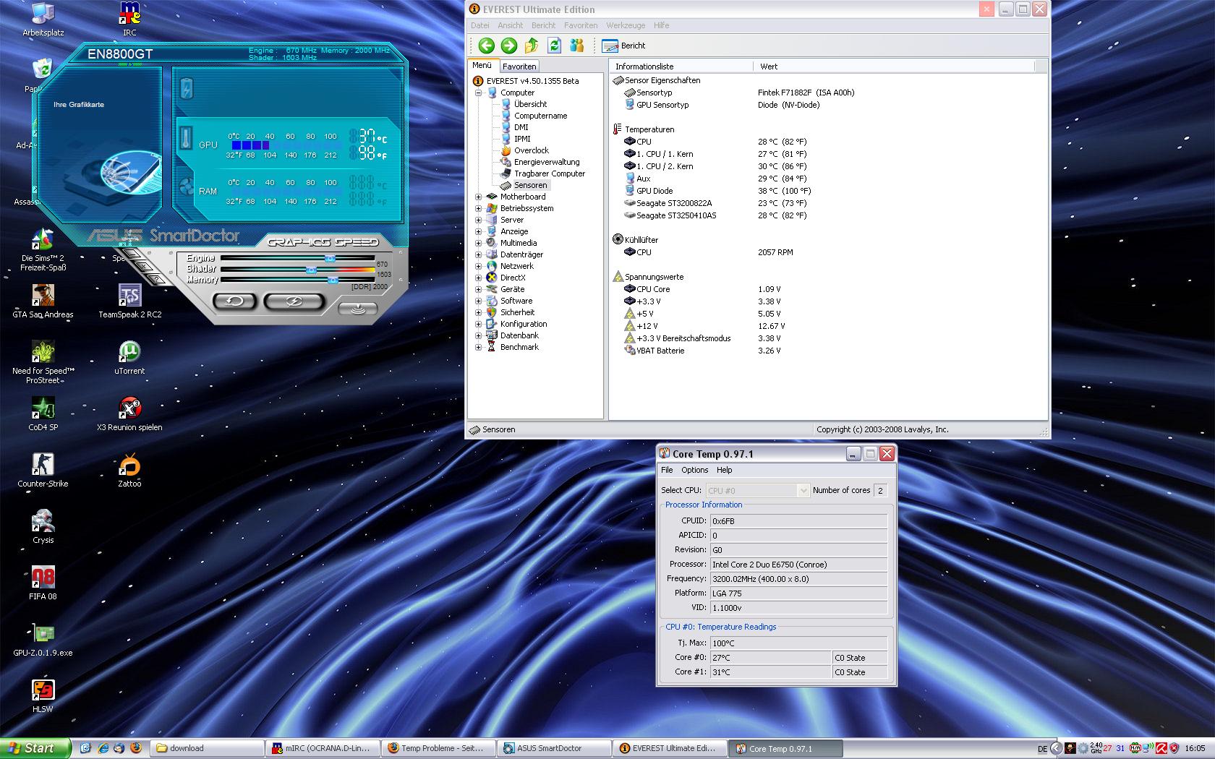Switch to the Favoriten tab in EVEREST

pyautogui.click(x=519, y=67)
